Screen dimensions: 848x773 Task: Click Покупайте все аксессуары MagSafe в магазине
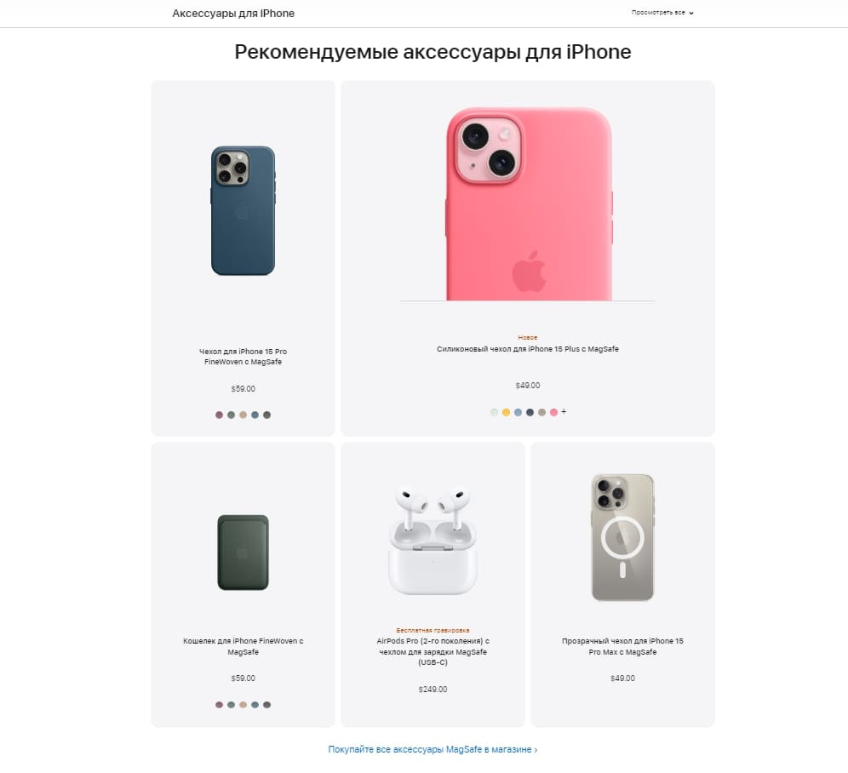tap(433, 749)
